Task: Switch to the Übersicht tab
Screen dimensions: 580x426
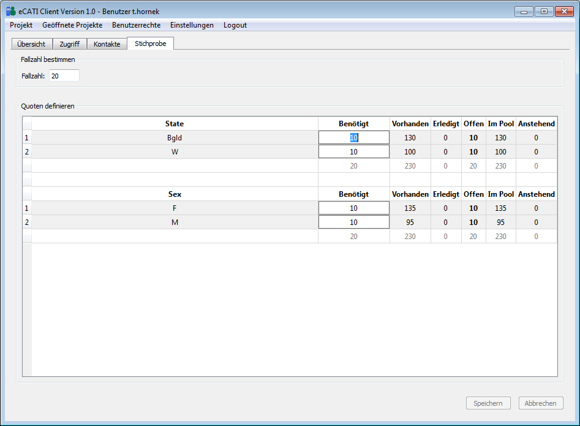Action: pyautogui.click(x=31, y=44)
